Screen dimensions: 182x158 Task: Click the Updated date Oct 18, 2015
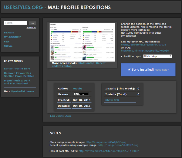click(82, 106)
